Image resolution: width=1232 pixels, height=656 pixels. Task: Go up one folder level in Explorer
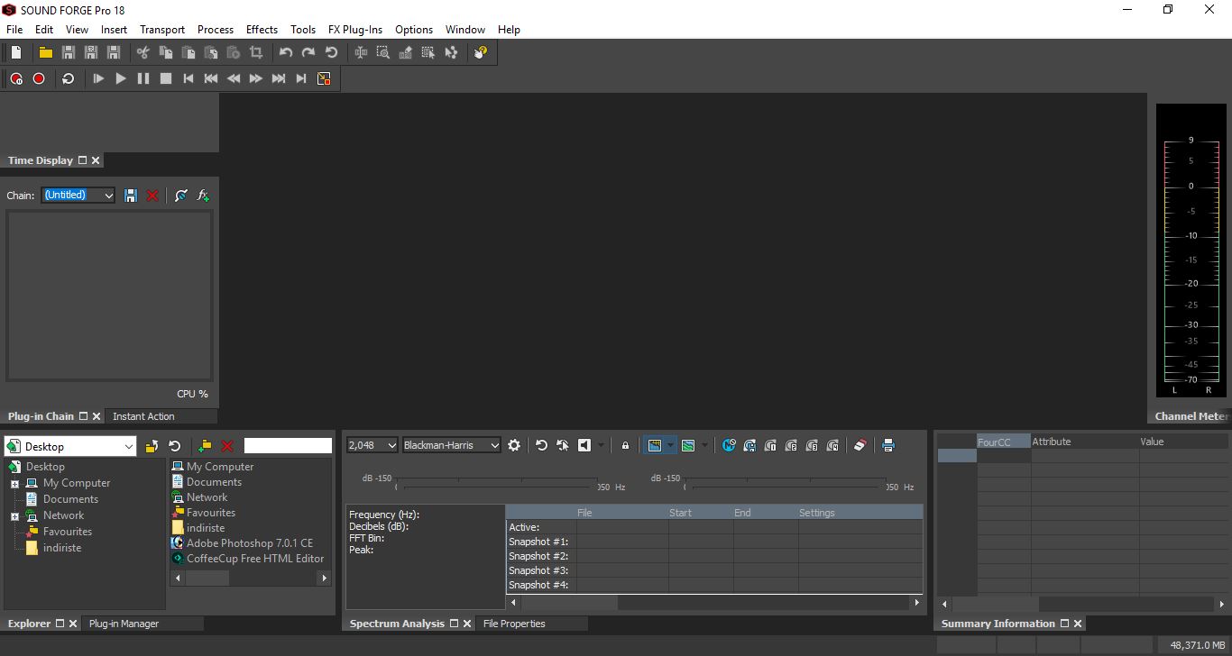[152, 446]
